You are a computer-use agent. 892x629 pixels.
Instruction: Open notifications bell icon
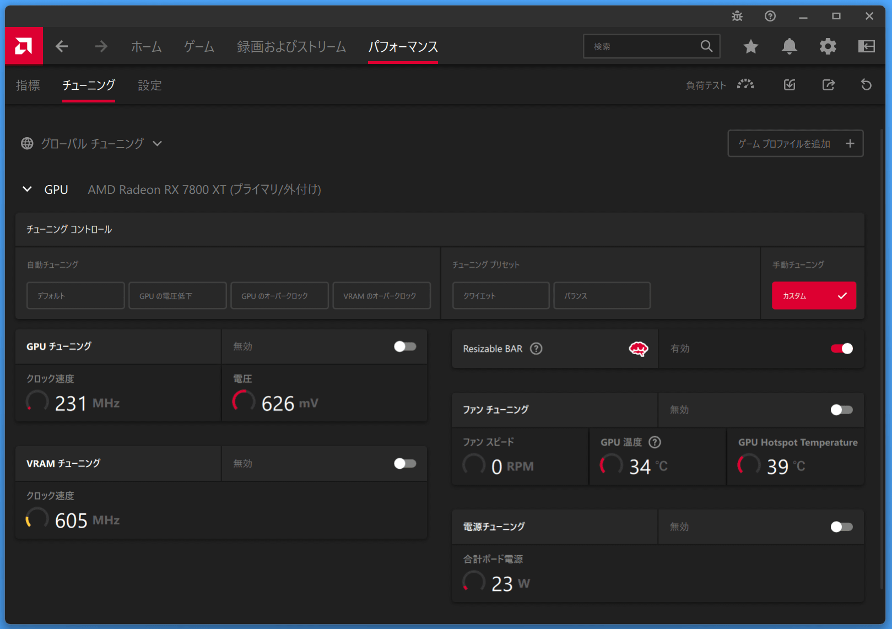(x=789, y=46)
